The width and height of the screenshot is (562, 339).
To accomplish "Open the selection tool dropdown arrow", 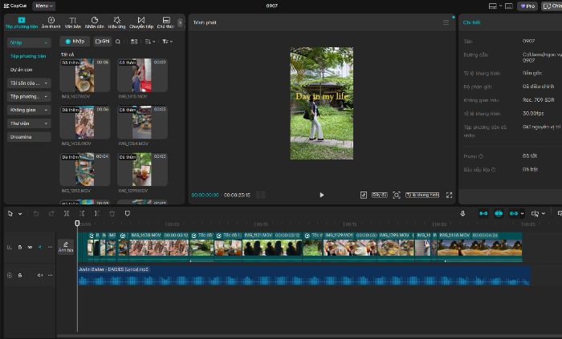I will click(20, 214).
